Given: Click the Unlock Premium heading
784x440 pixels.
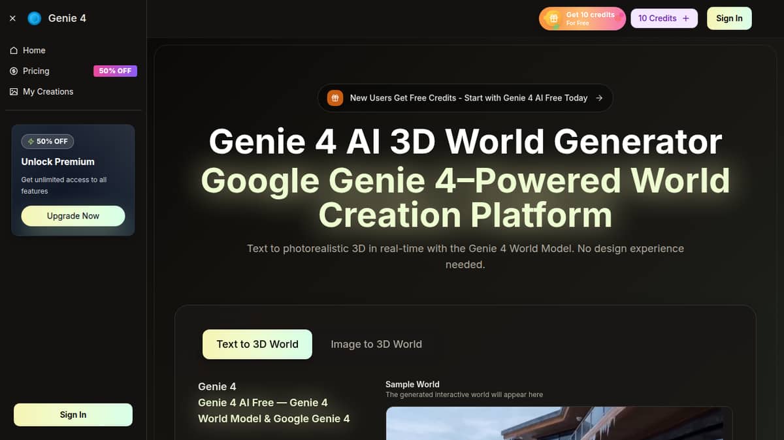Looking at the screenshot, I should click(58, 162).
